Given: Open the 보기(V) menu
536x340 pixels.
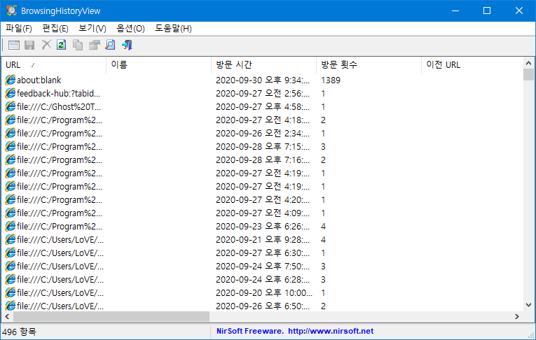Looking at the screenshot, I should [x=92, y=28].
